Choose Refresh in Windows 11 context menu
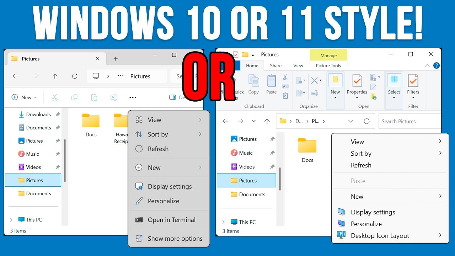455x256 pixels. pos(169,149)
